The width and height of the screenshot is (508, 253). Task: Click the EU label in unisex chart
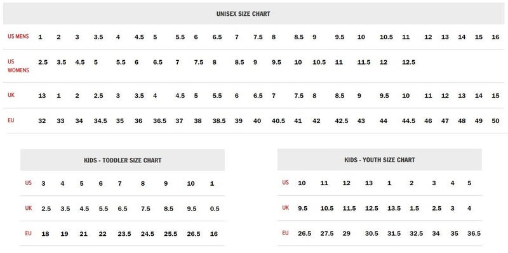(11, 120)
